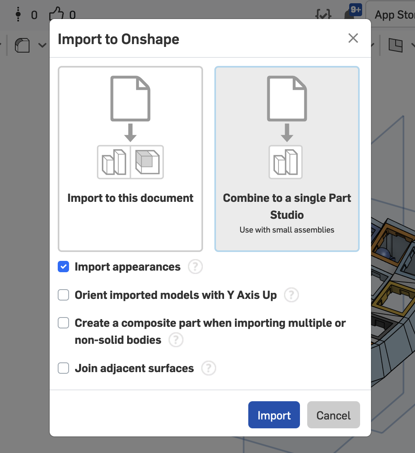Uncheck Import appearances

[63, 267]
